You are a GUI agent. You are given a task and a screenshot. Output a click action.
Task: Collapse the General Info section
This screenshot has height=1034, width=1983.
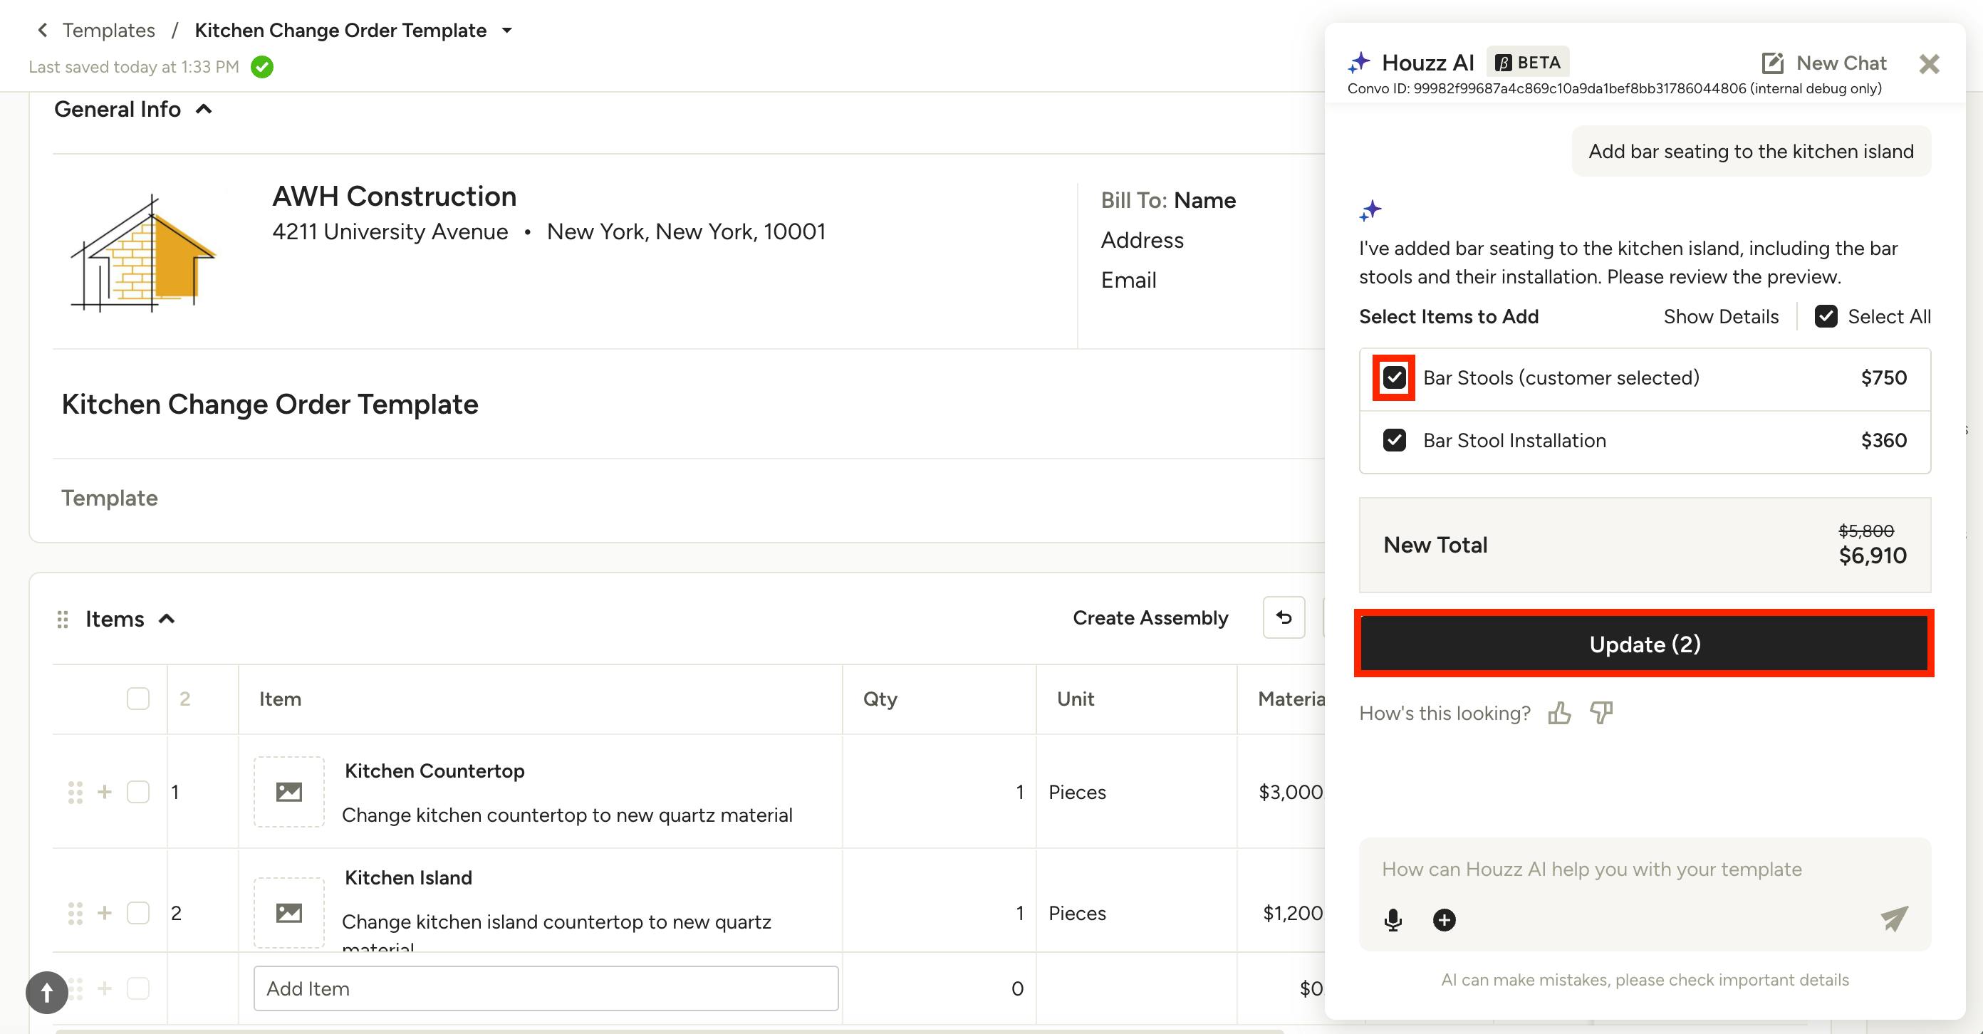tap(204, 109)
